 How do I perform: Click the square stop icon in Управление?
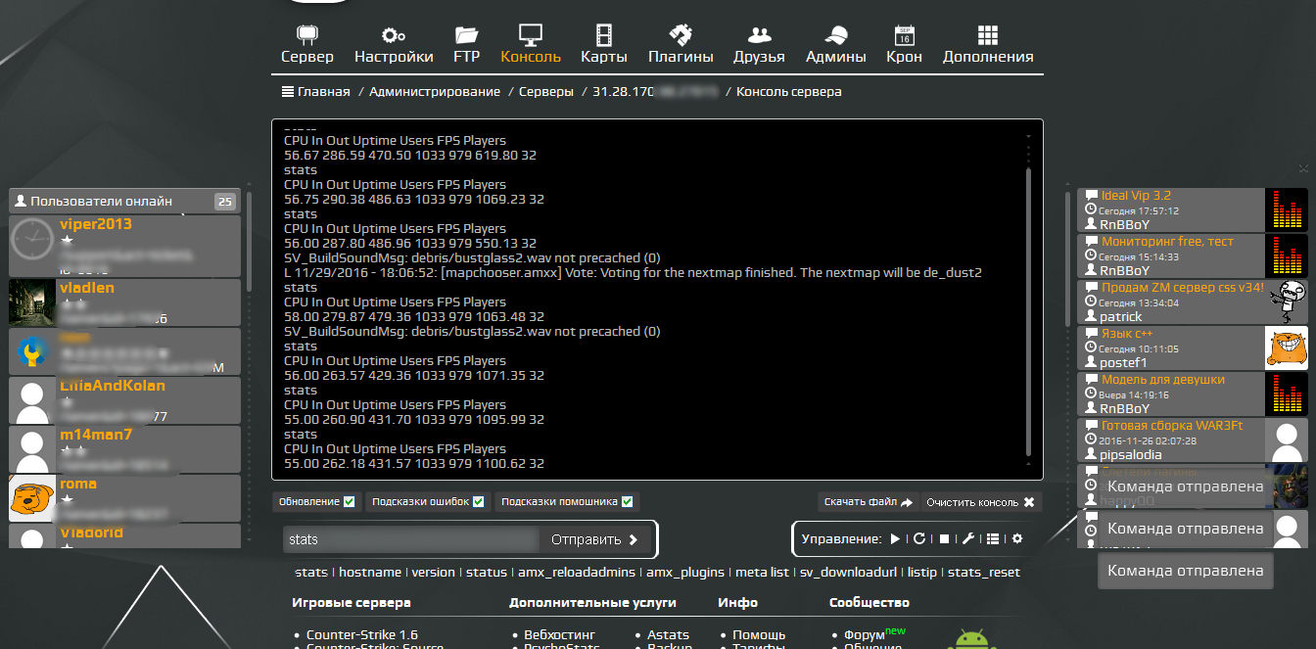[944, 538]
